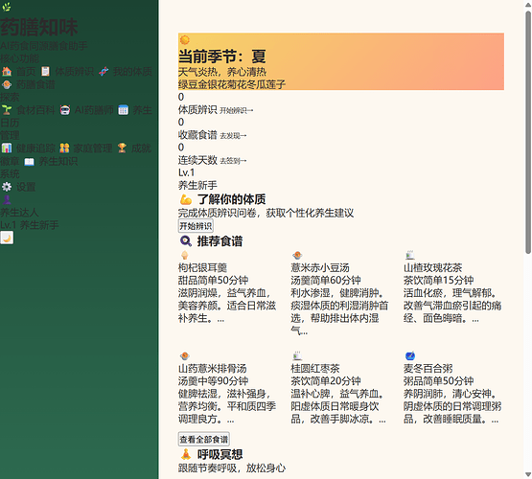This screenshot has width=532, height=479.
Task: Open the 首页 house icon
Action: tap(7, 72)
